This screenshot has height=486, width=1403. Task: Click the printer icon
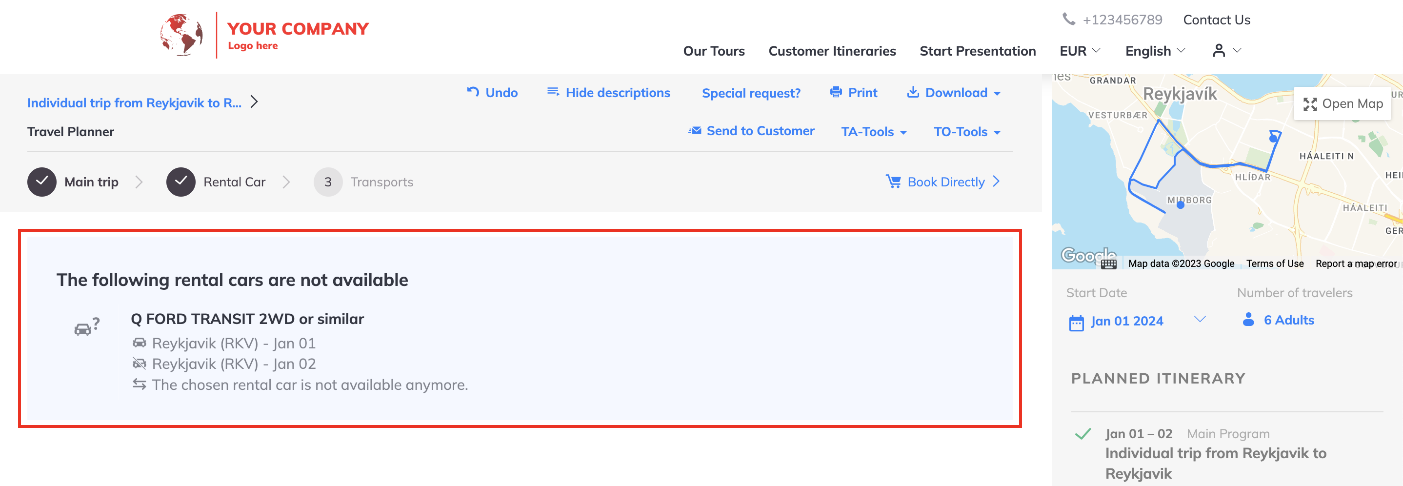836,92
